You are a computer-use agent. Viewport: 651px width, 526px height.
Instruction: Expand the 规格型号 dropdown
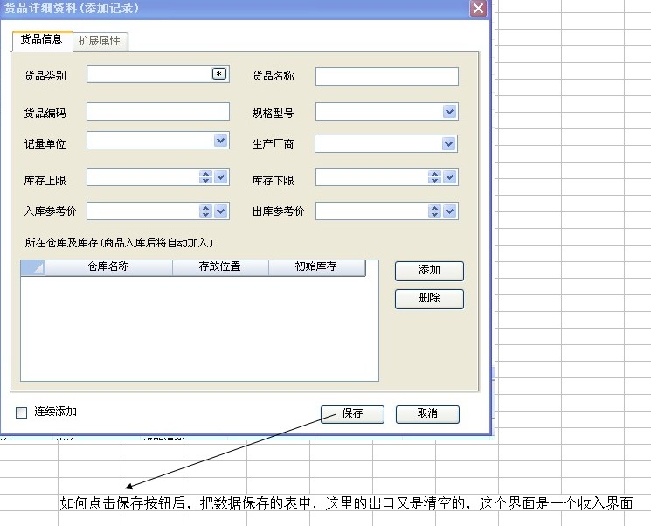449,112
